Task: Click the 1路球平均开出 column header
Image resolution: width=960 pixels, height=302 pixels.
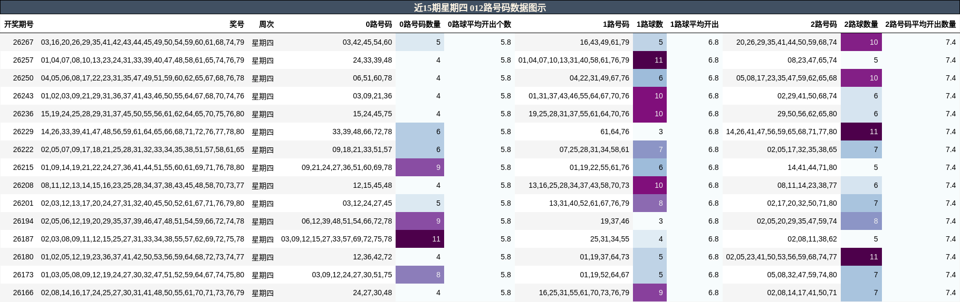Action: [x=695, y=24]
